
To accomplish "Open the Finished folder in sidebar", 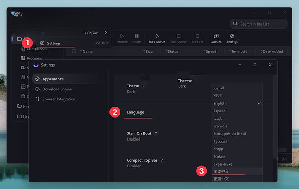I will (23, 106).
